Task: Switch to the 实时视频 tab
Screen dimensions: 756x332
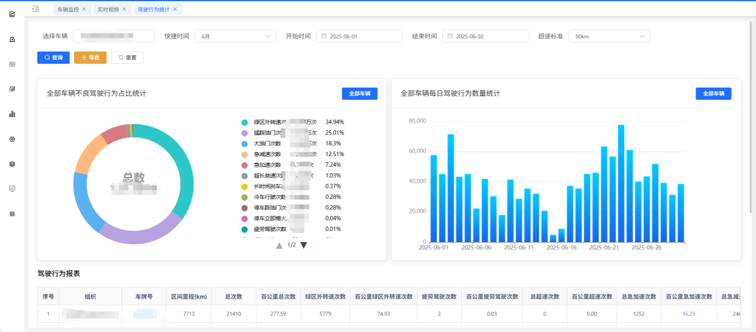Action: 108,9
